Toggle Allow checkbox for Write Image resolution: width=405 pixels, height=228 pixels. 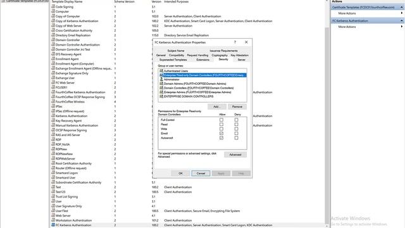coord(221,129)
